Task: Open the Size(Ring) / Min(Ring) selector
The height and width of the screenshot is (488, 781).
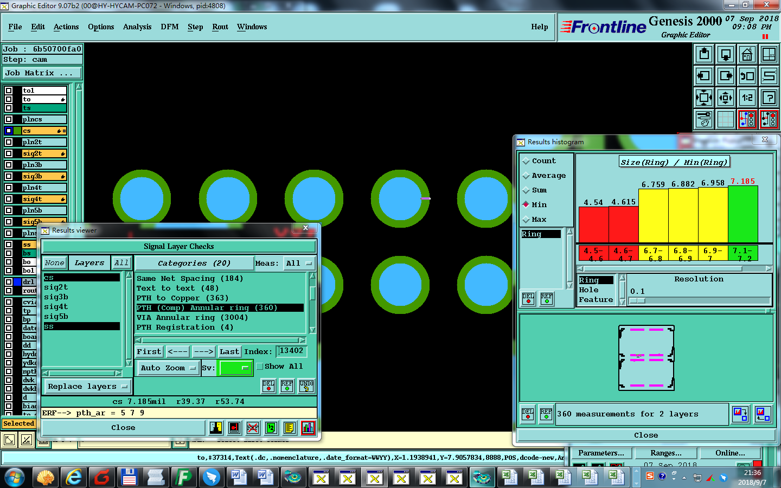Action: tap(674, 162)
